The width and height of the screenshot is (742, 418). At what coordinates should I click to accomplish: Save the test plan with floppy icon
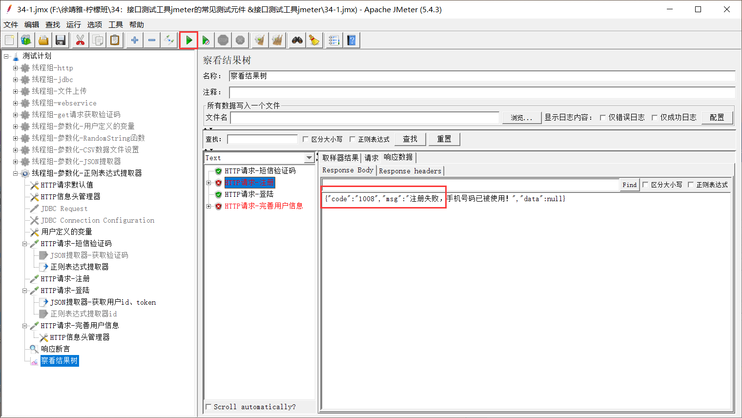point(61,40)
